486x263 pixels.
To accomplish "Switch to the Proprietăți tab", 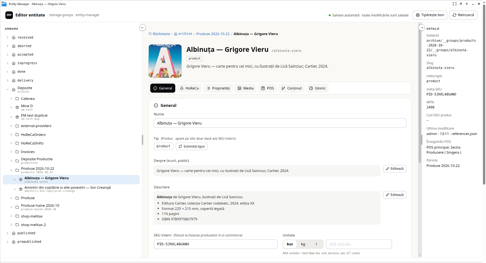I will (218, 88).
